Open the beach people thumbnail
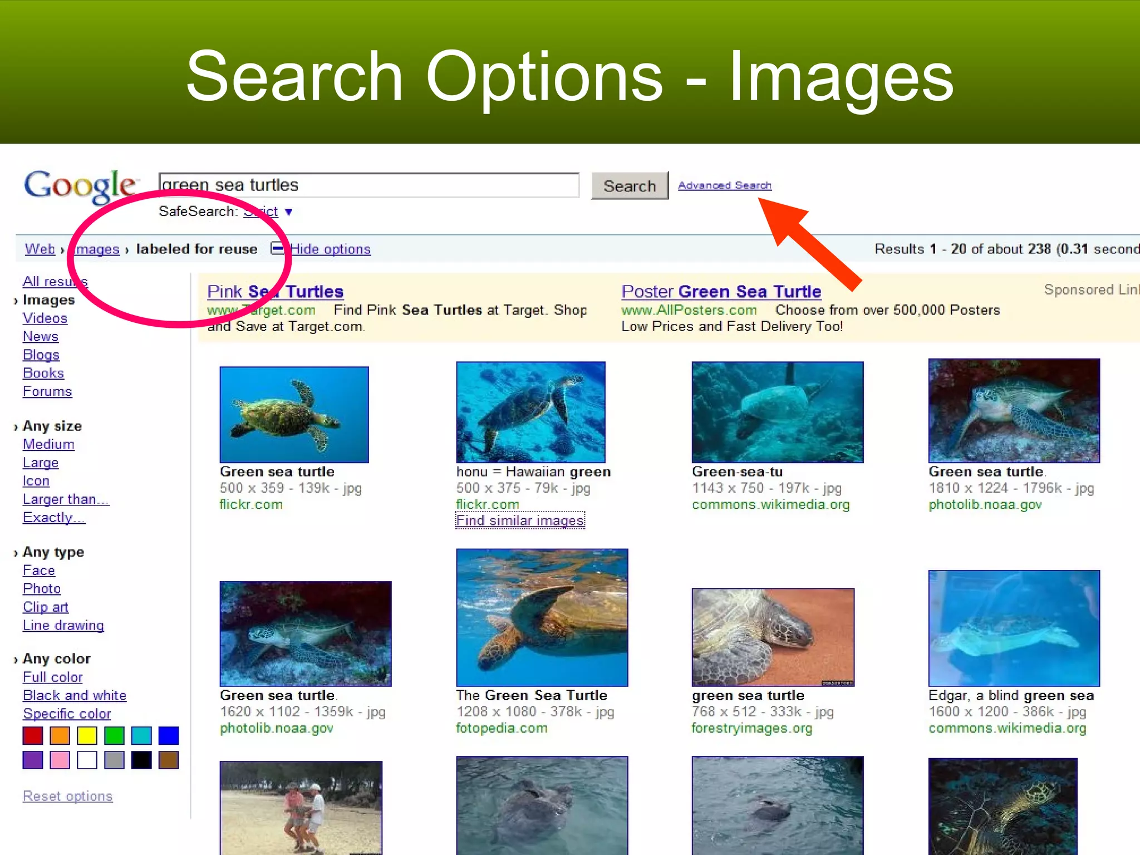Screen dimensions: 1140x855 coord(301,808)
